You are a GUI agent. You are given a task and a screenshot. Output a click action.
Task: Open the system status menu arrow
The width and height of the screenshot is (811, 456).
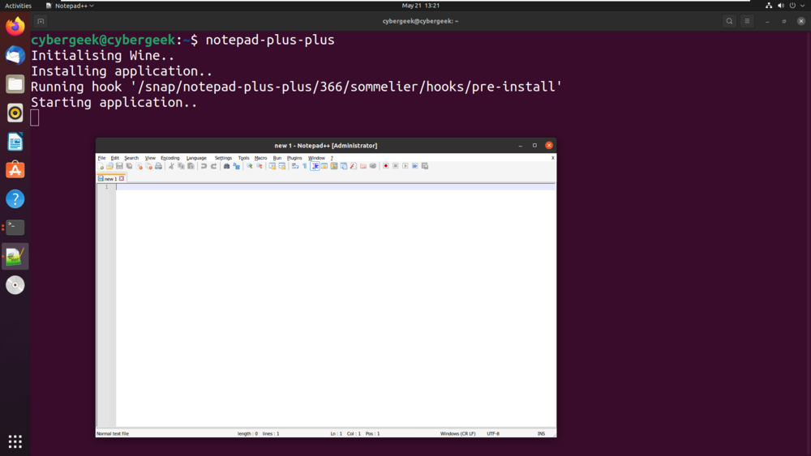[802, 6]
